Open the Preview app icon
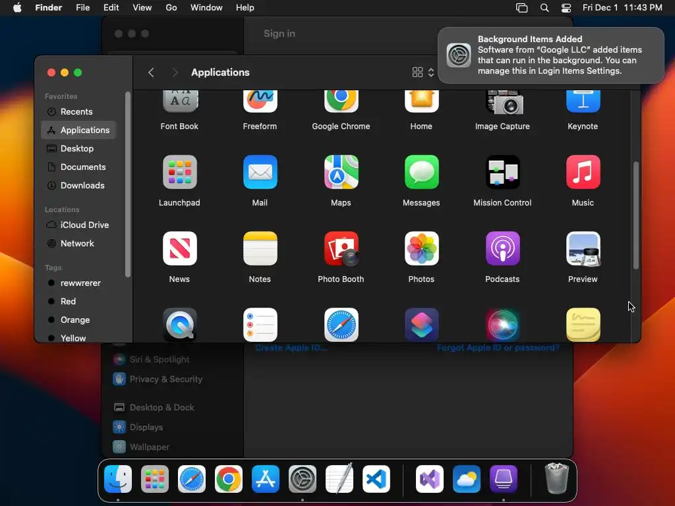 point(583,248)
